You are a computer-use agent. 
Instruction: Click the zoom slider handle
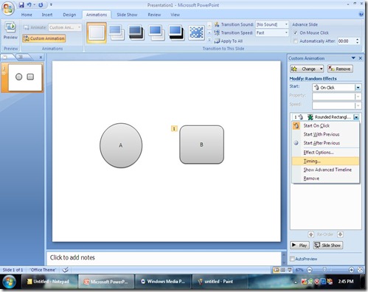click(x=324, y=270)
